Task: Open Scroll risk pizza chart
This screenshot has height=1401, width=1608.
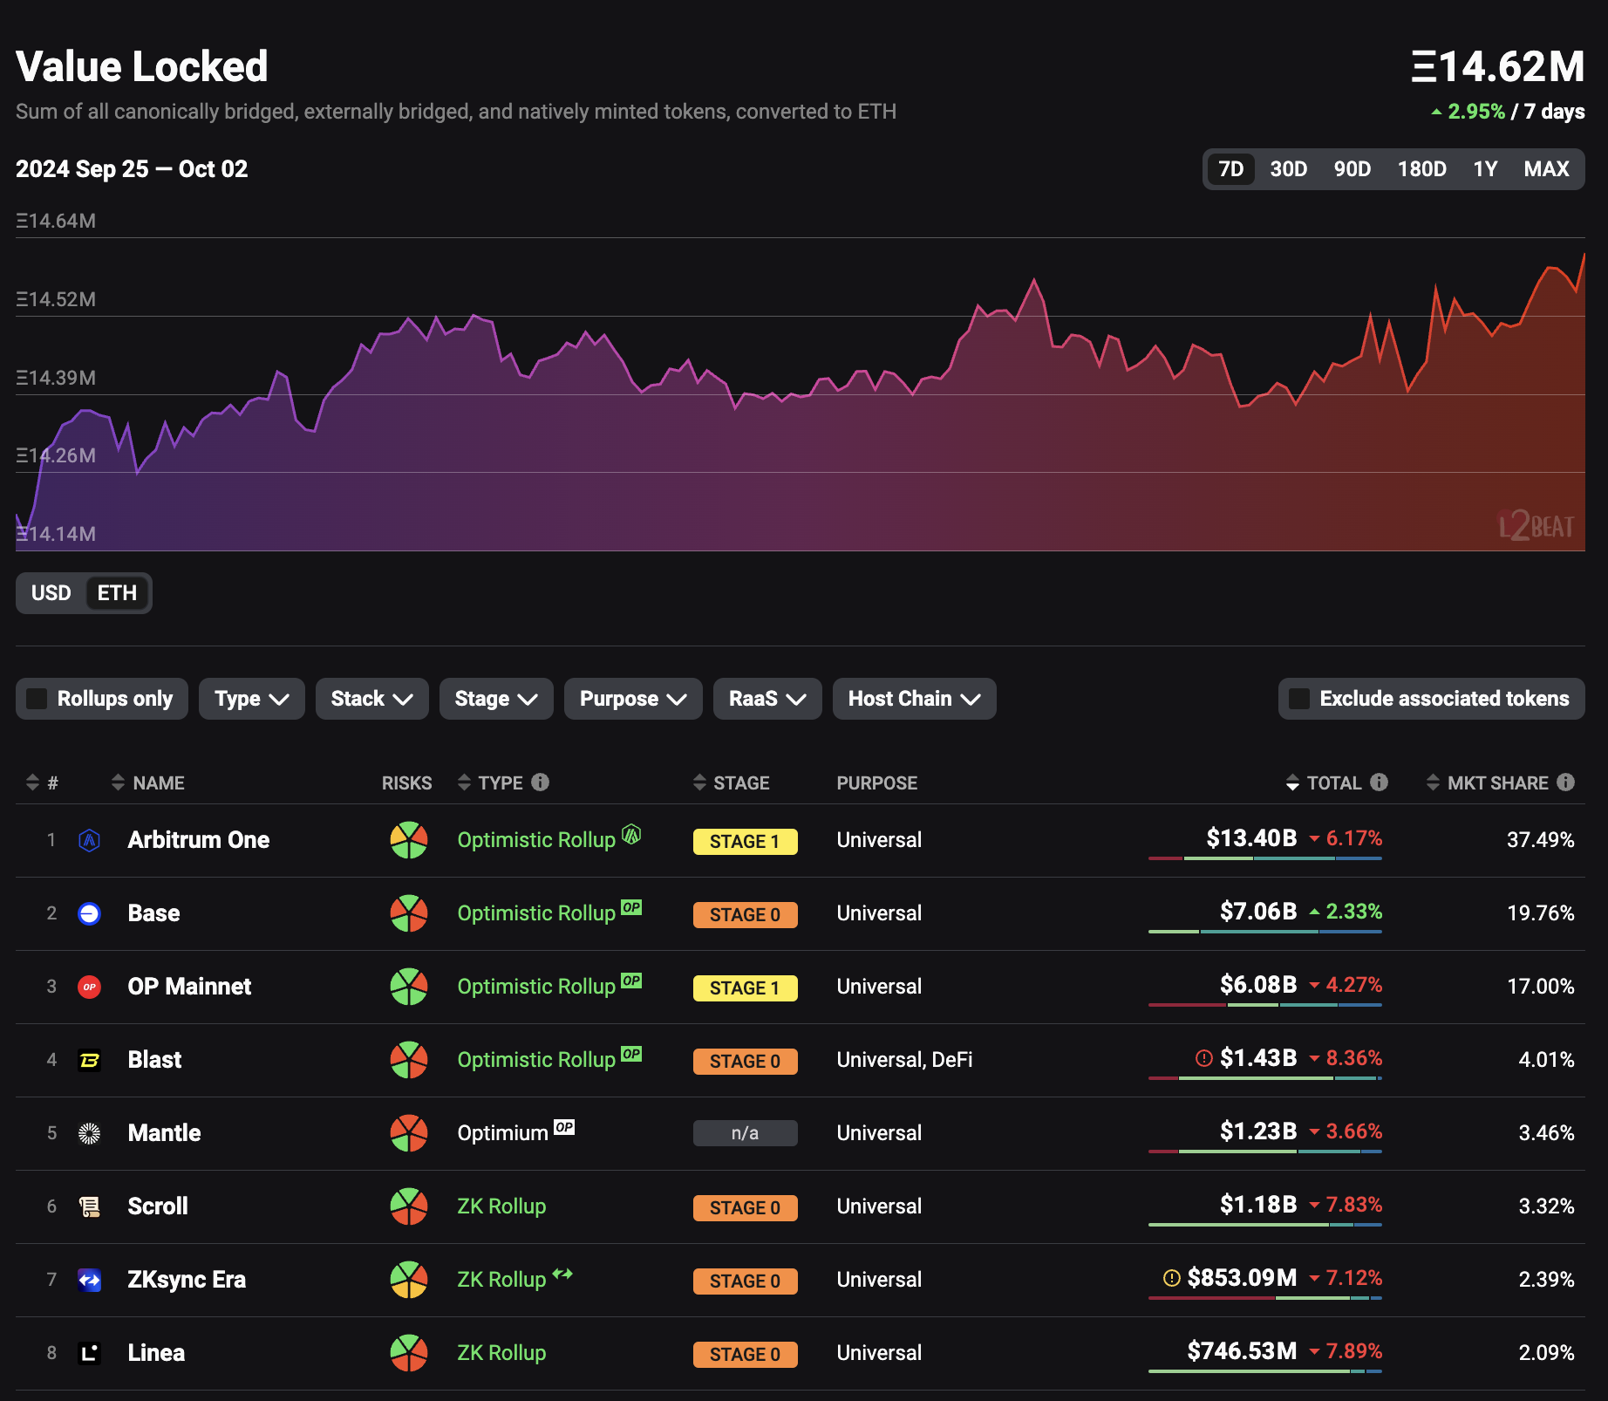Action: (408, 1206)
